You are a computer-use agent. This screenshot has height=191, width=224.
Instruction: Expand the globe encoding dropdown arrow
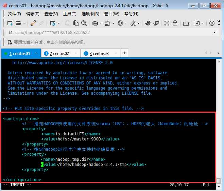[x=126, y=23]
